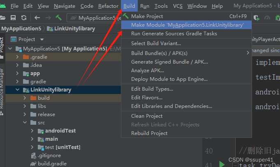This screenshot has width=280, height=167.
Task: Expand the androidTest folder
Action: (x=32, y=130)
